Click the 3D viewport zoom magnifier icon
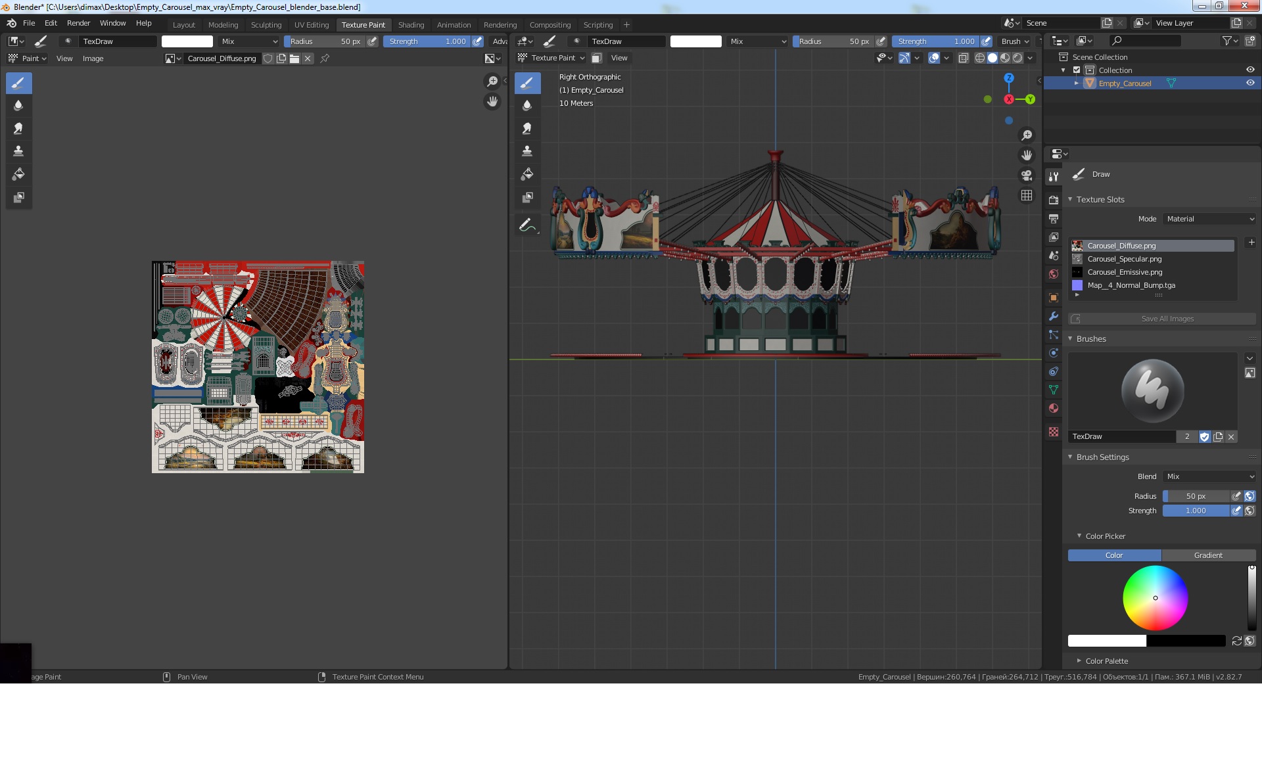The image size is (1262, 761). click(1027, 135)
